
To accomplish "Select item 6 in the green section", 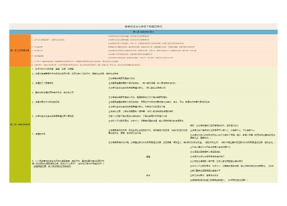I will coord(53,116).
